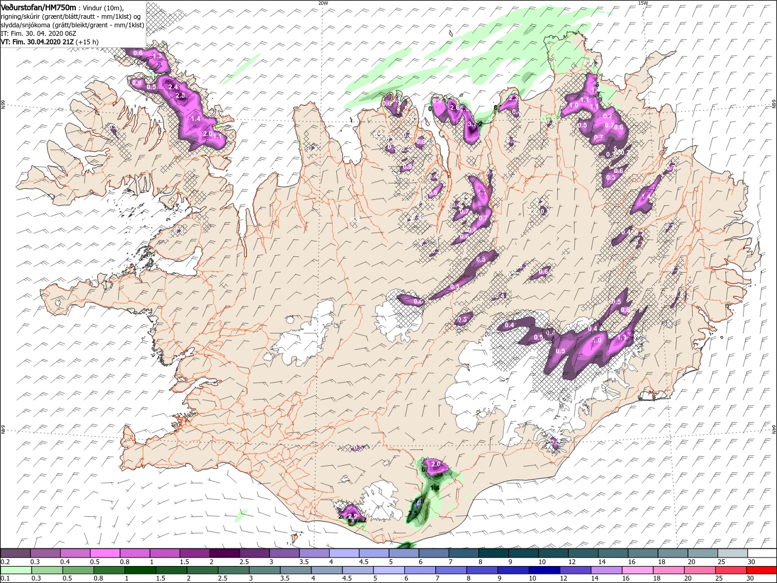The width and height of the screenshot is (777, 583).
Task: Click the 'IT: Fim. 30. 04. 2020 06Z' line
Action: click(38, 33)
